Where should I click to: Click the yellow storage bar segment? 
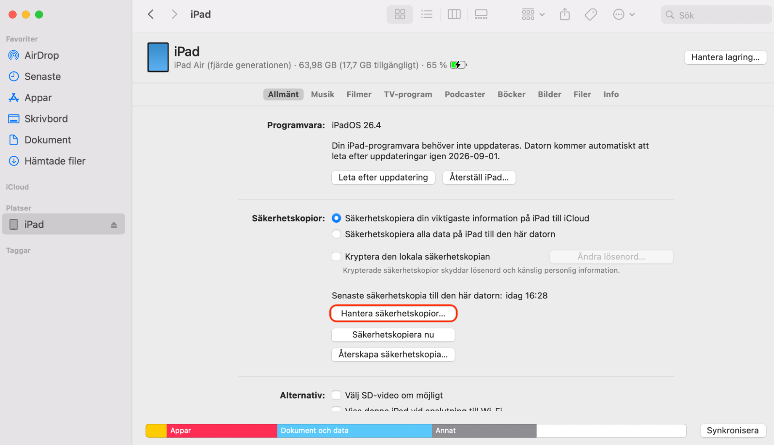tap(156, 430)
